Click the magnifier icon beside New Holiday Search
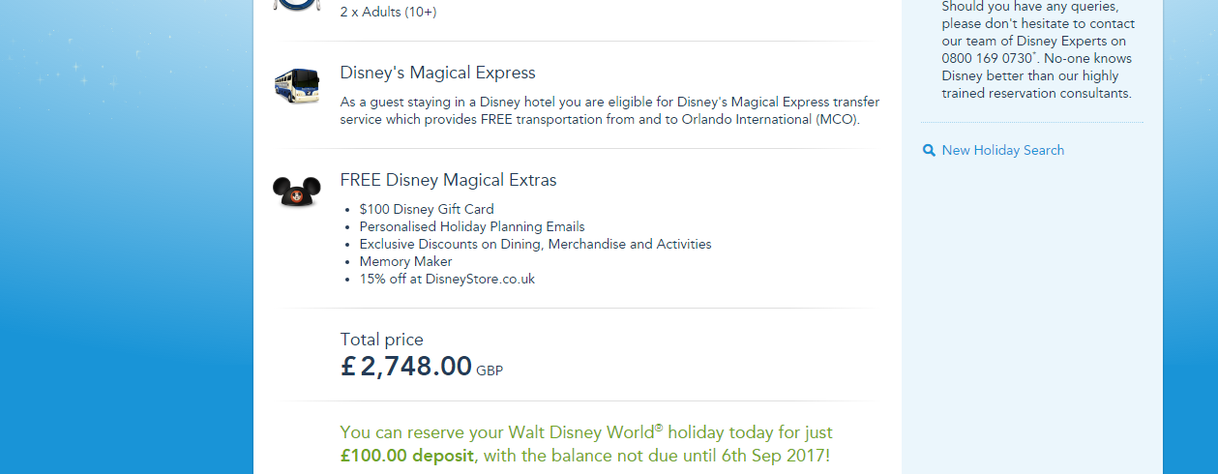The image size is (1218, 474). [929, 151]
